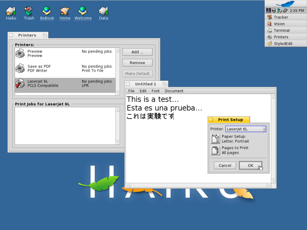Click Cancel in Print Setup

pos(225,166)
